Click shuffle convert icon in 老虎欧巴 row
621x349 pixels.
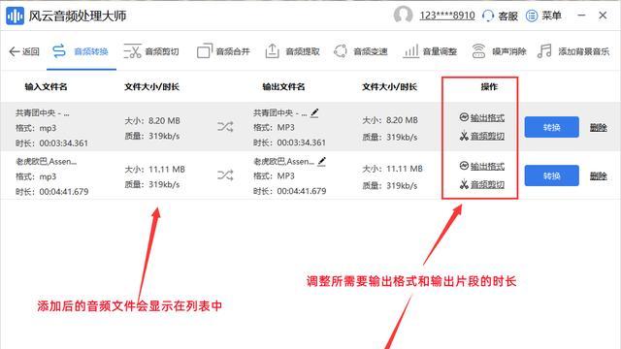pos(225,174)
